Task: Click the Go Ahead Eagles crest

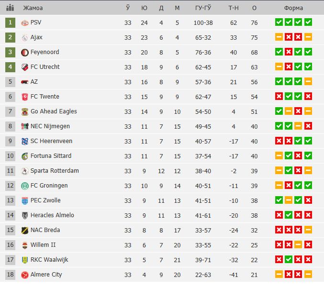Action: [25, 112]
